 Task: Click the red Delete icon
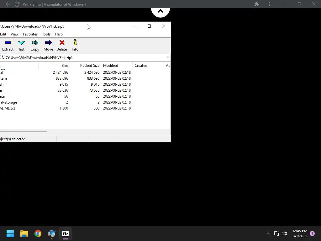62,43
